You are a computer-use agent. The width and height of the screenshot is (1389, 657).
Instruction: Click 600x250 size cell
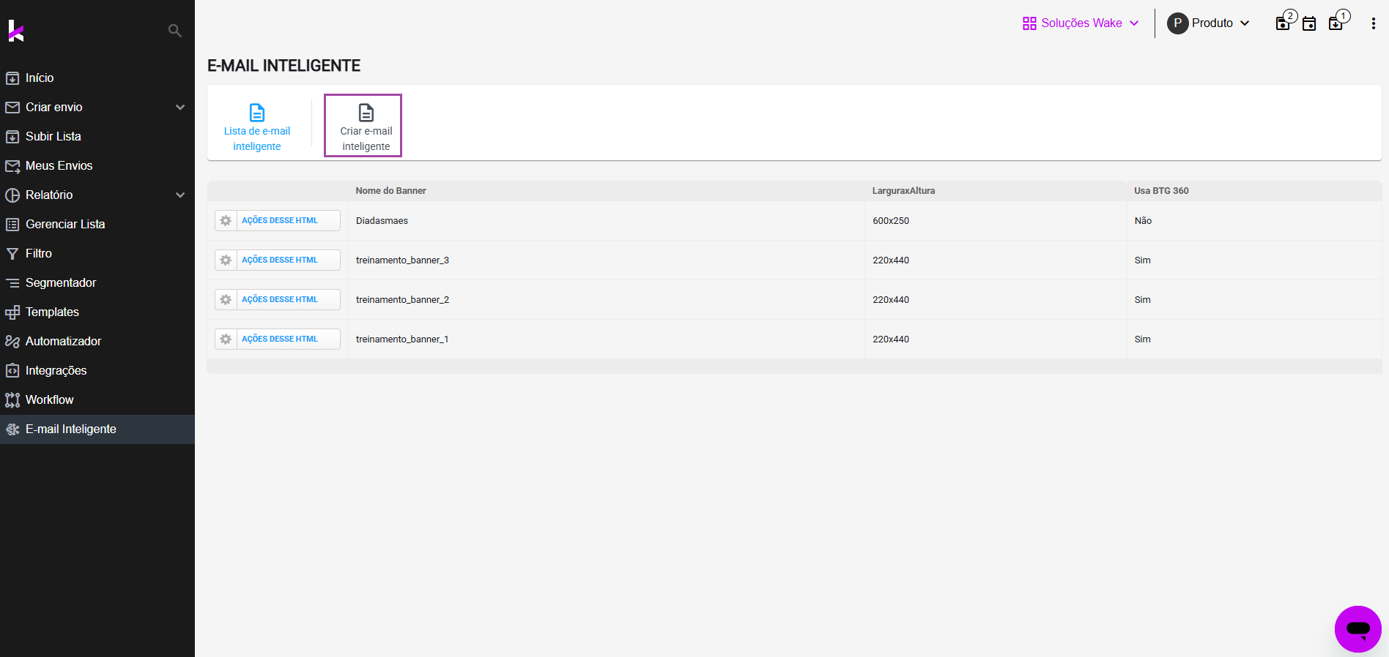891,221
